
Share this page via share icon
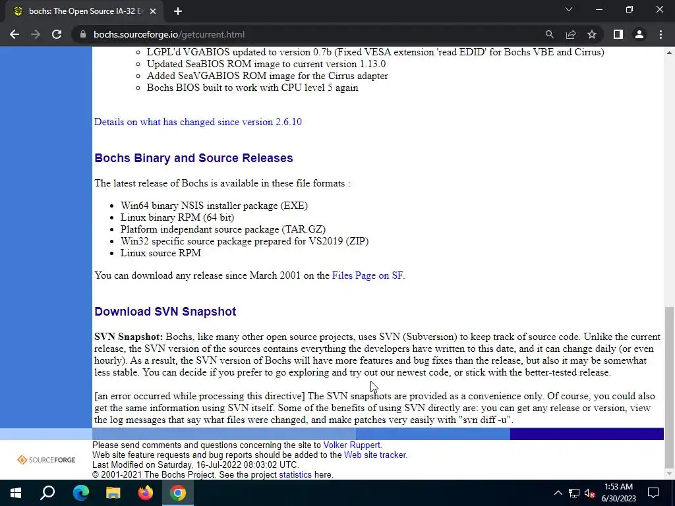pyautogui.click(x=571, y=34)
